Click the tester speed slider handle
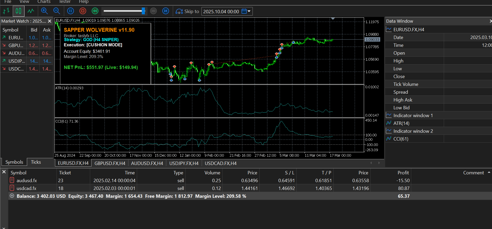The height and width of the screenshot is (229, 492). [x=143, y=11]
